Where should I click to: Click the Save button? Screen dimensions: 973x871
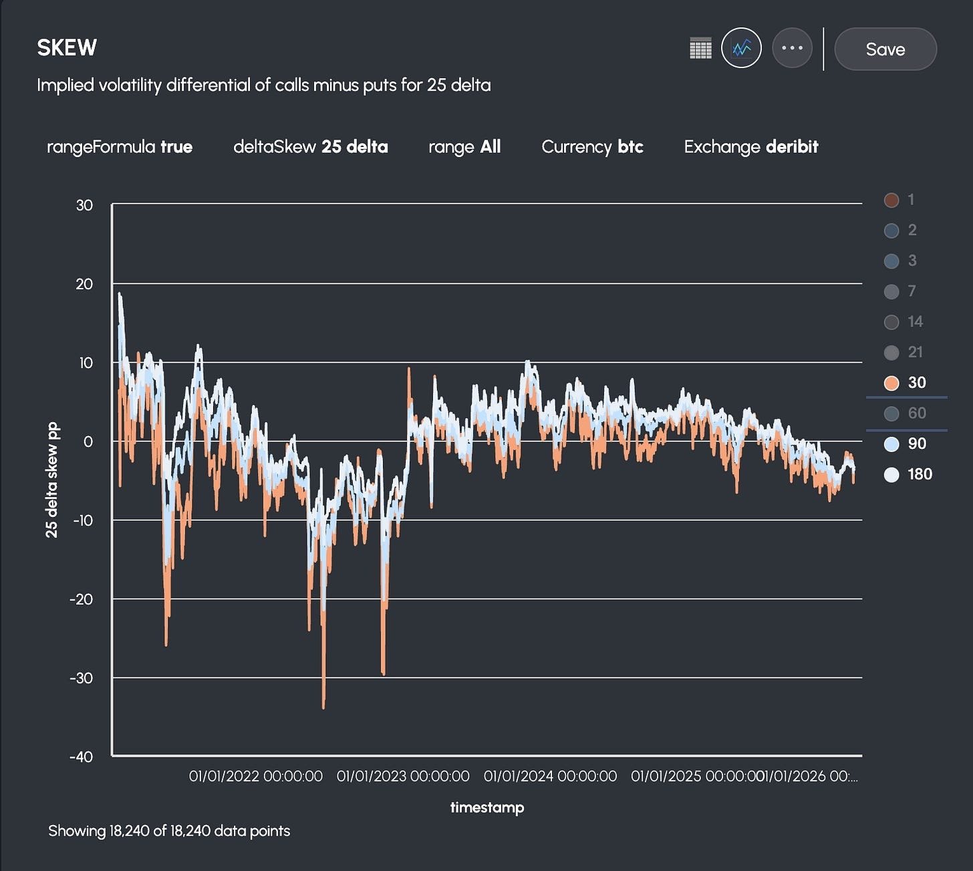pyautogui.click(x=885, y=49)
